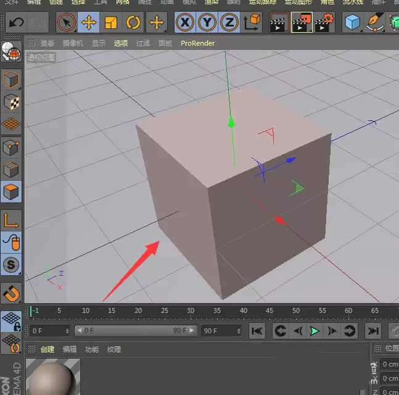
Task: Toggle the X axis lock
Action: point(185,22)
